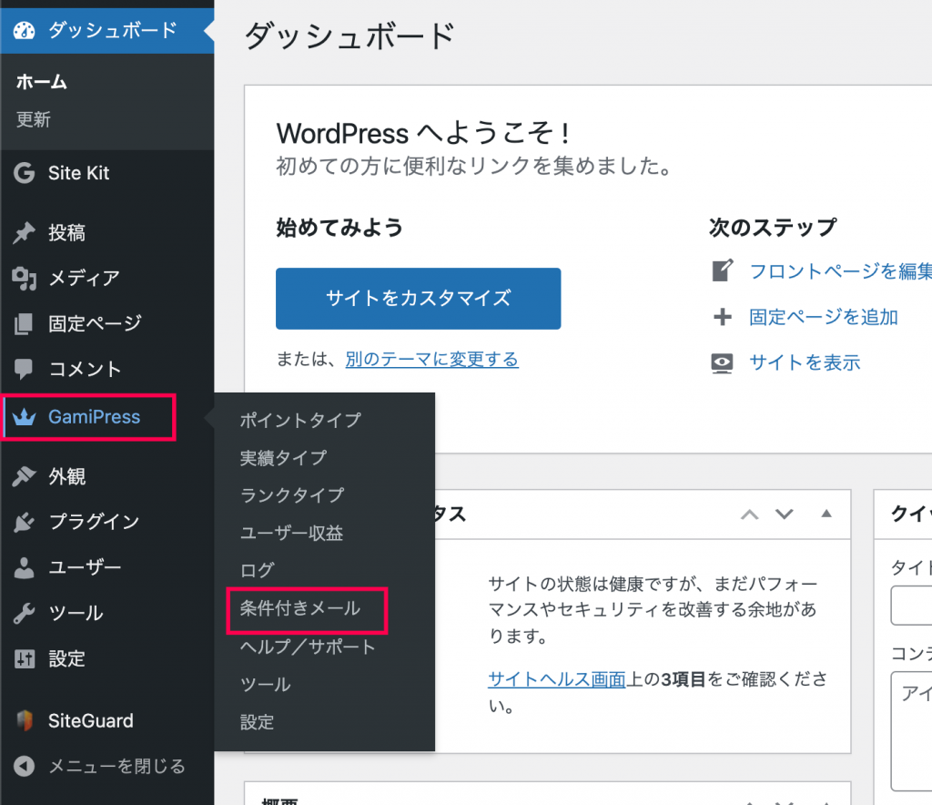Click the quick draft content textarea
The image size is (932, 805).
(x=911, y=731)
